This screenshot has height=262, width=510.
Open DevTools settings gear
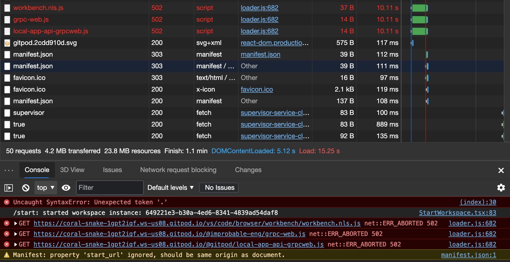tap(501, 188)
